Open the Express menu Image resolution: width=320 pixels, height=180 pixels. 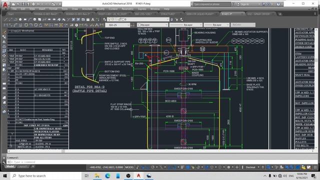pyautogui.click(x=142, y=9)
